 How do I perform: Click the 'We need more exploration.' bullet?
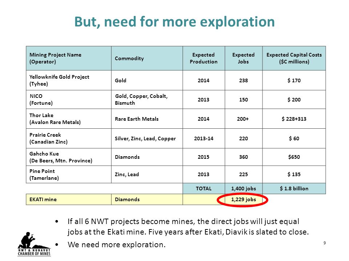pyautogui.click(x=117, y=245)
